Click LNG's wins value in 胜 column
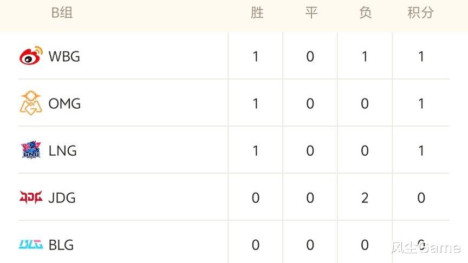Image resolution: width=468 pixels, height=263 pixels. (x=256, y=150)
